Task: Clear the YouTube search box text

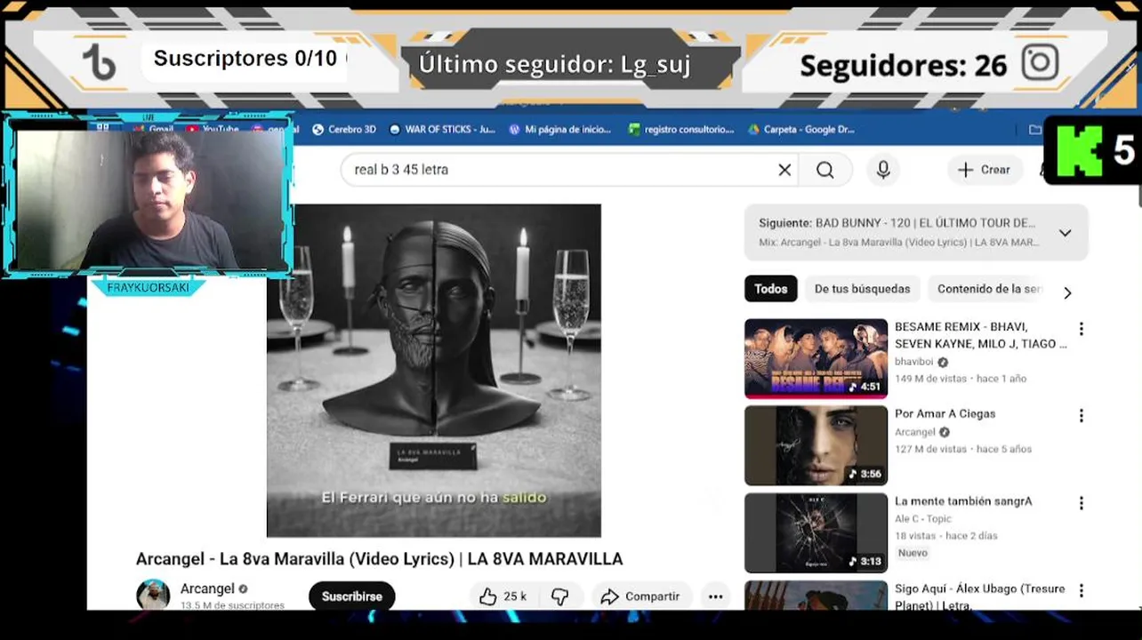Action: (x=784, y=170)
